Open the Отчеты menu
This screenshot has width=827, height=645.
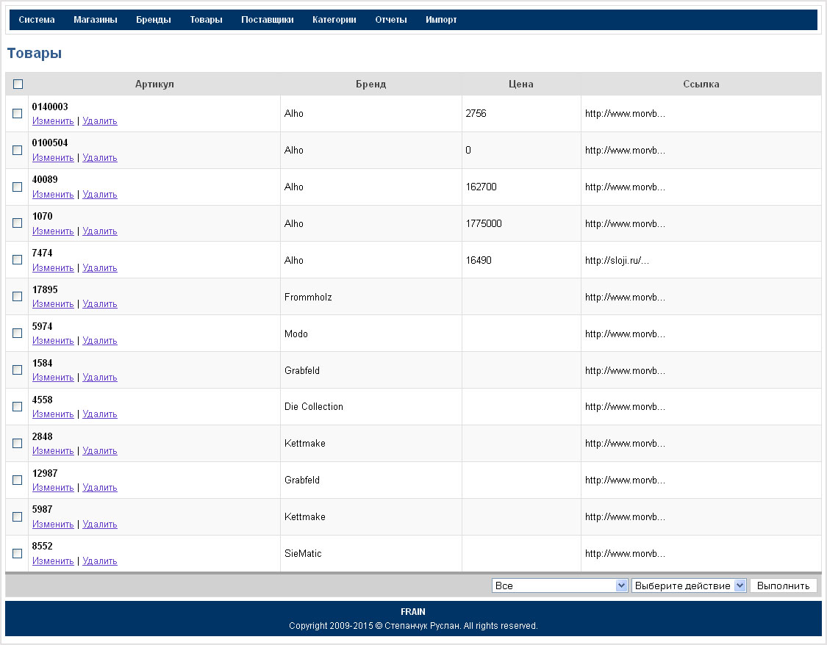[x=391, y=20]
